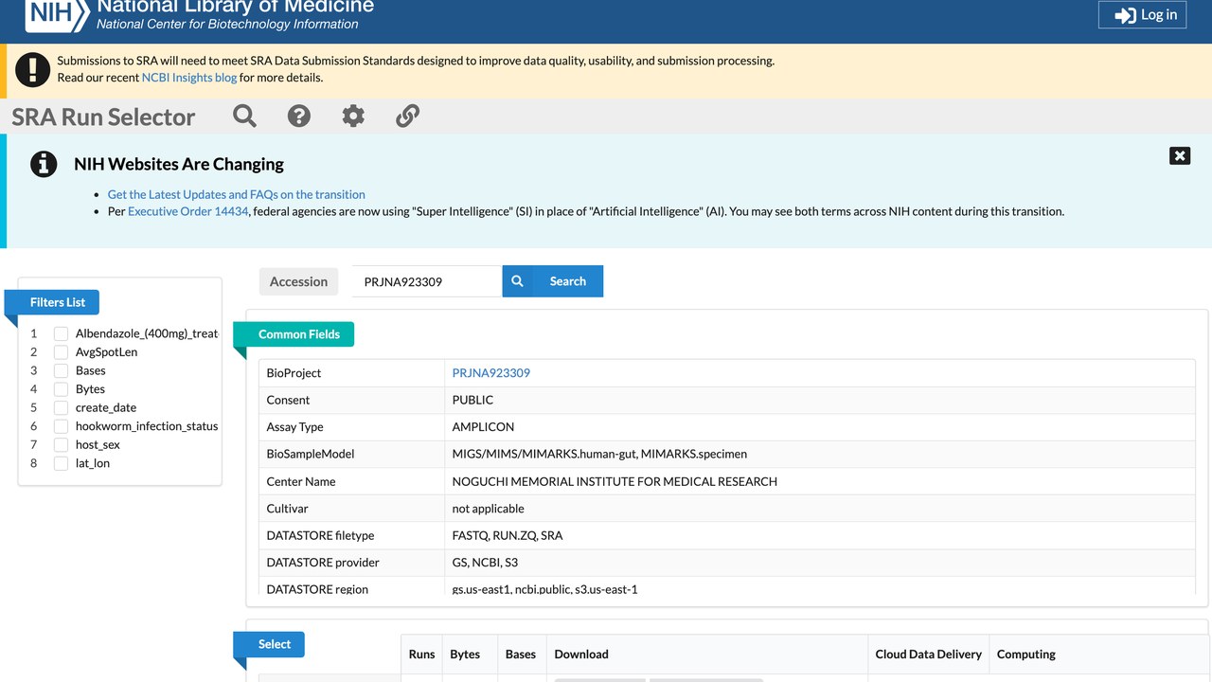Click the AMPLICON assay type value
This screenshot has width=1212, height=682.
[x=484, y=427]
